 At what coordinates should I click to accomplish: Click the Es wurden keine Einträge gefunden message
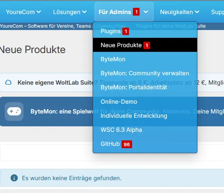[72, 178]
